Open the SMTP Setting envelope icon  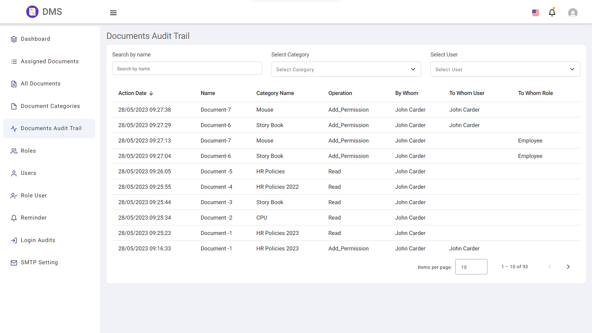[x=13, y=262]
